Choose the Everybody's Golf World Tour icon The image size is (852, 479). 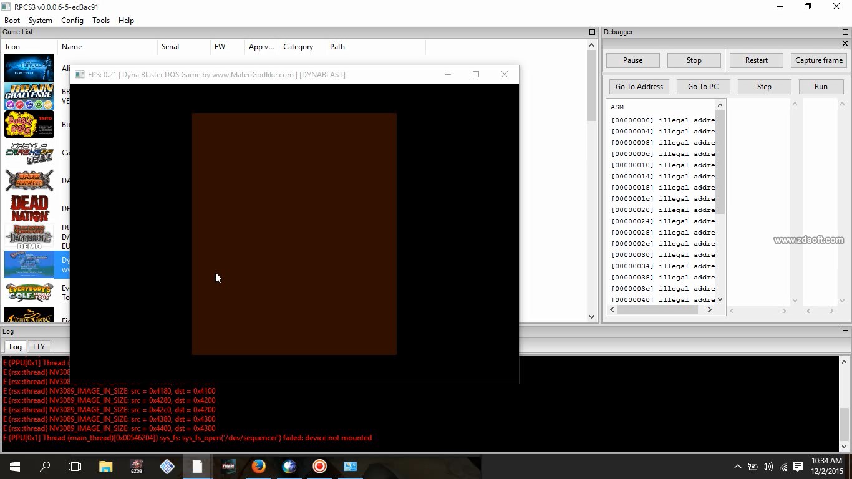29,293
